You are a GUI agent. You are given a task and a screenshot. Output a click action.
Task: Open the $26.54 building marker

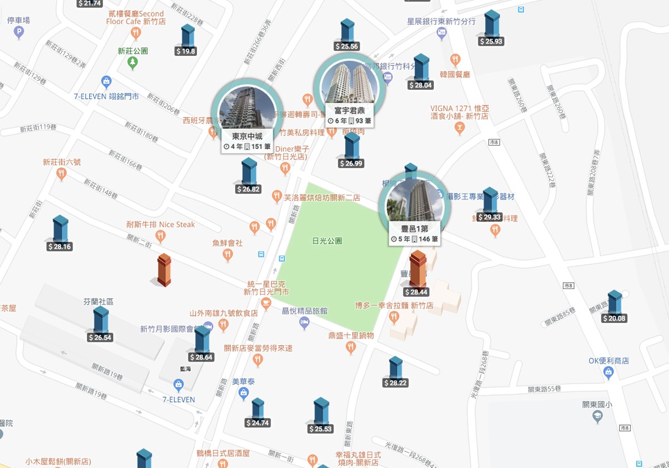[x=100, y=324]
